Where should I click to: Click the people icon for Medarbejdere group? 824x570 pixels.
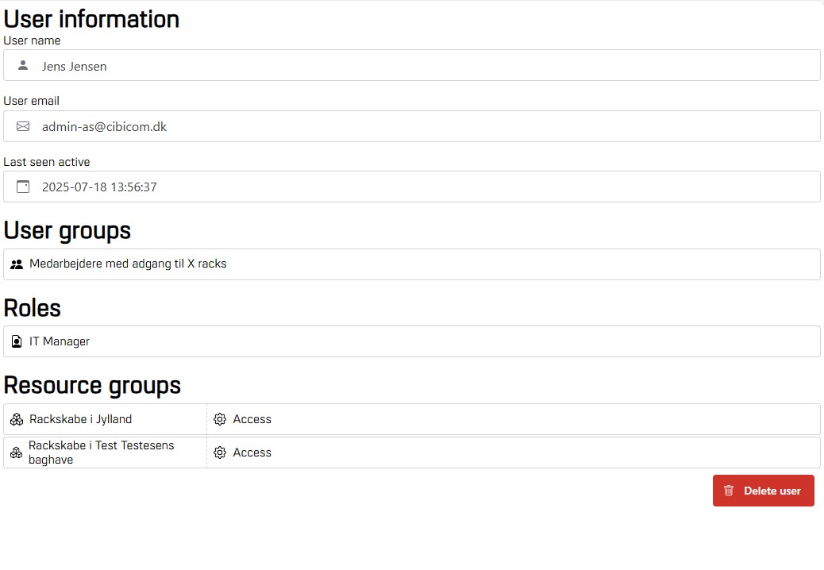tap(17, 264)
